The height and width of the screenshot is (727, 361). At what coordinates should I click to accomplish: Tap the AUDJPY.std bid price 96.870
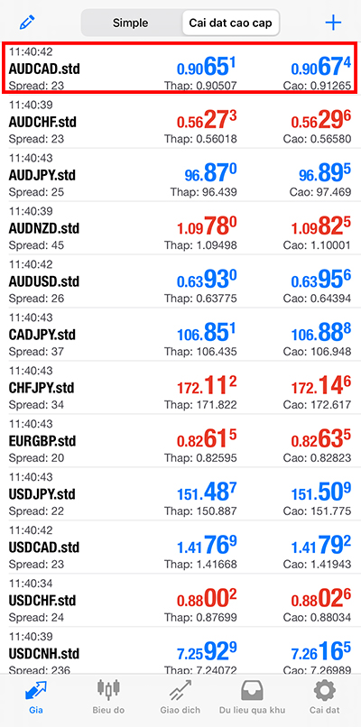click(x=210, y=174)
